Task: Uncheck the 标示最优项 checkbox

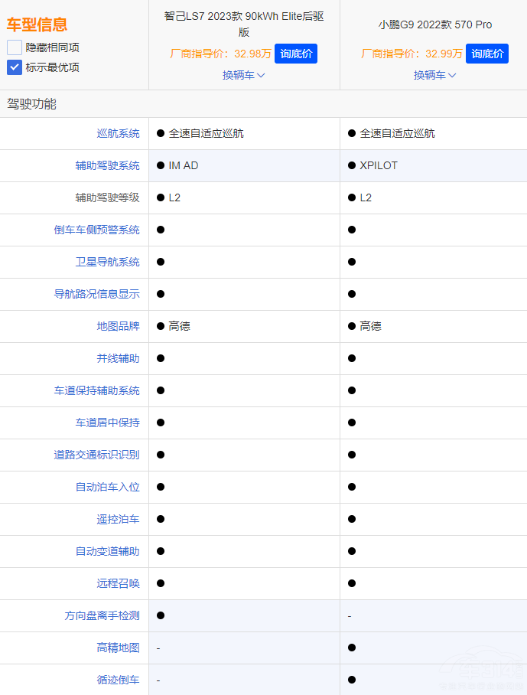Action: (x=15, y=67)
